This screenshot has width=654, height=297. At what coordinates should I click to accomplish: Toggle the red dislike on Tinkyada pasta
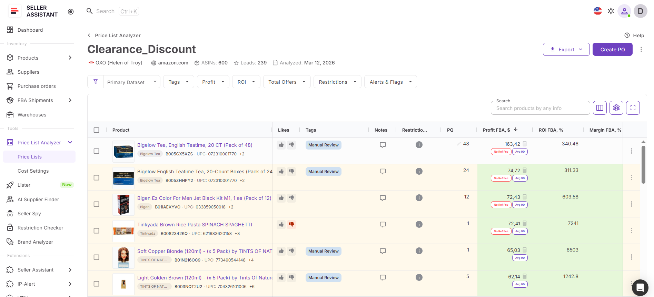291,224
